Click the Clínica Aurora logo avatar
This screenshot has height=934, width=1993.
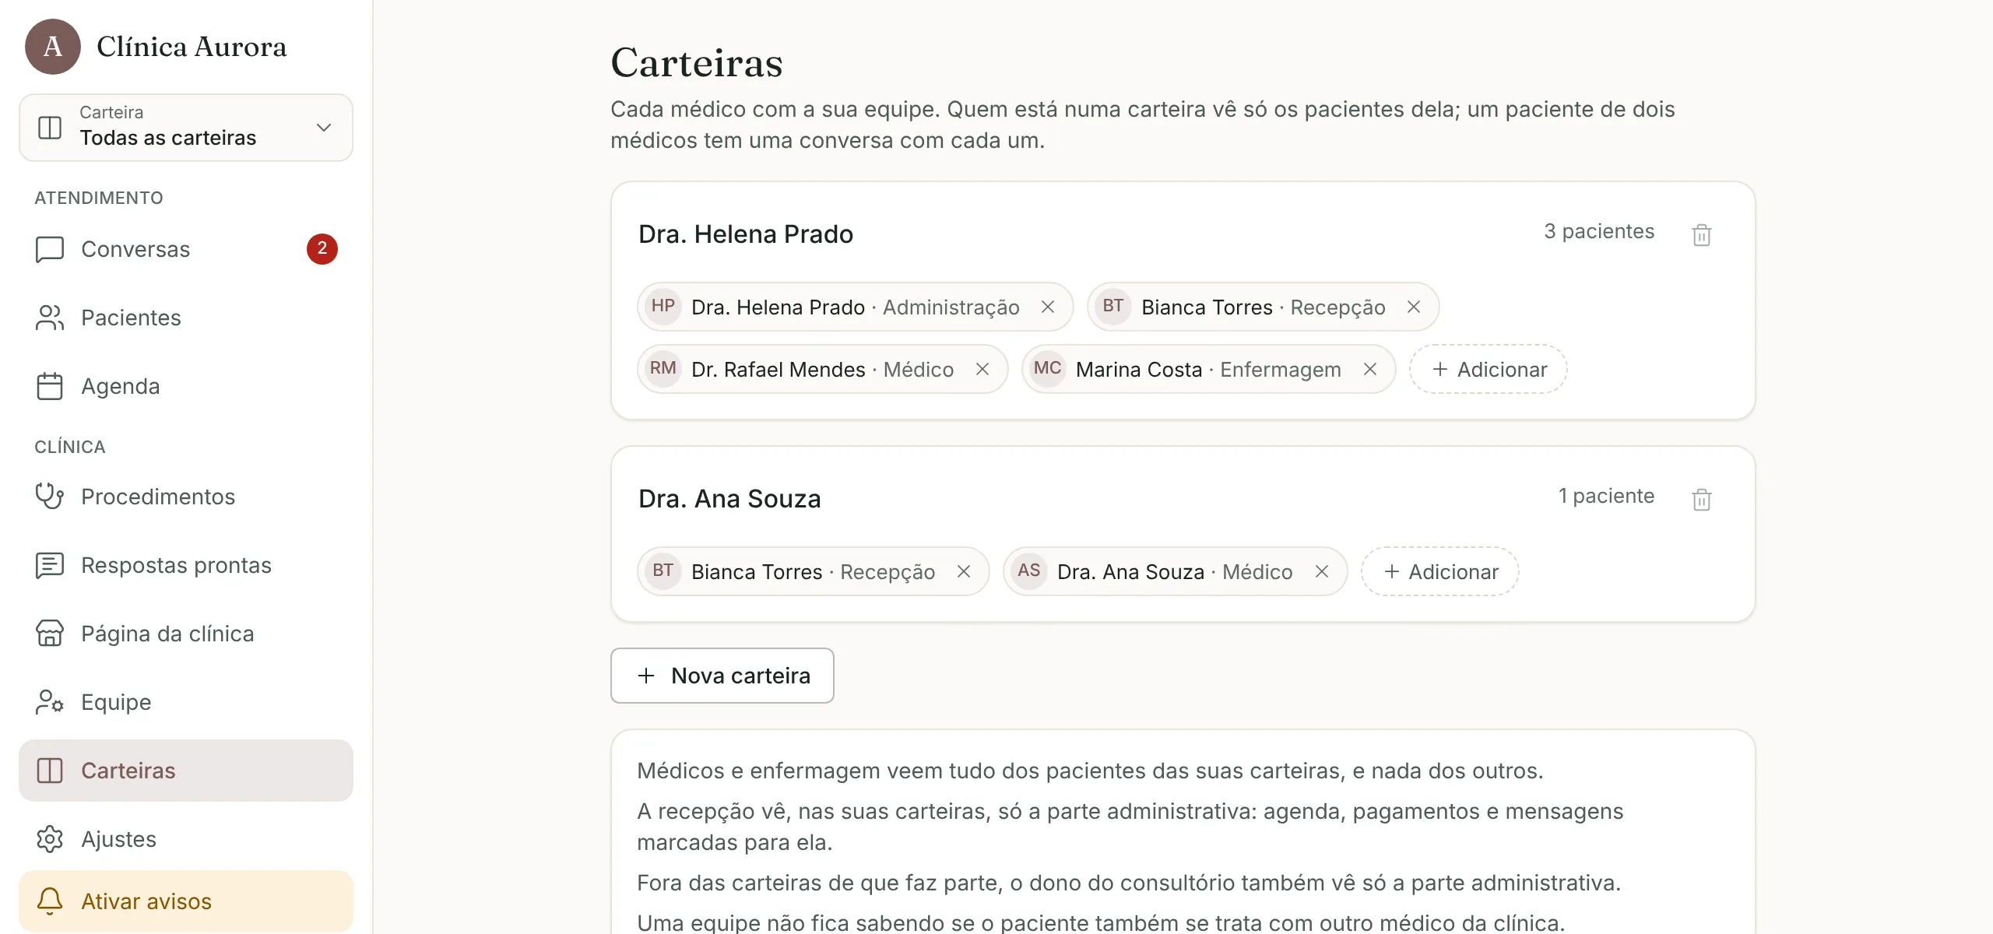53,47
